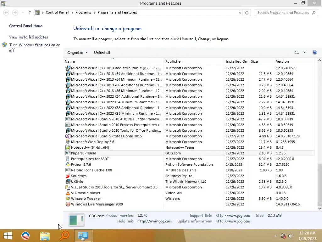The width and height of the screenshot is (322, 242).
Task: Expand the chevron after Programs breadcrumb
Action: (95, 13)
